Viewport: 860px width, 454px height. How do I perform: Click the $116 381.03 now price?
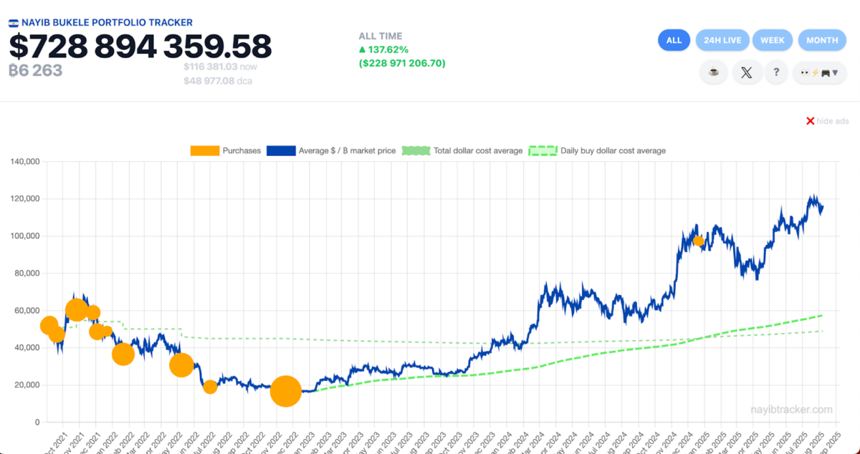click(220, 67)
